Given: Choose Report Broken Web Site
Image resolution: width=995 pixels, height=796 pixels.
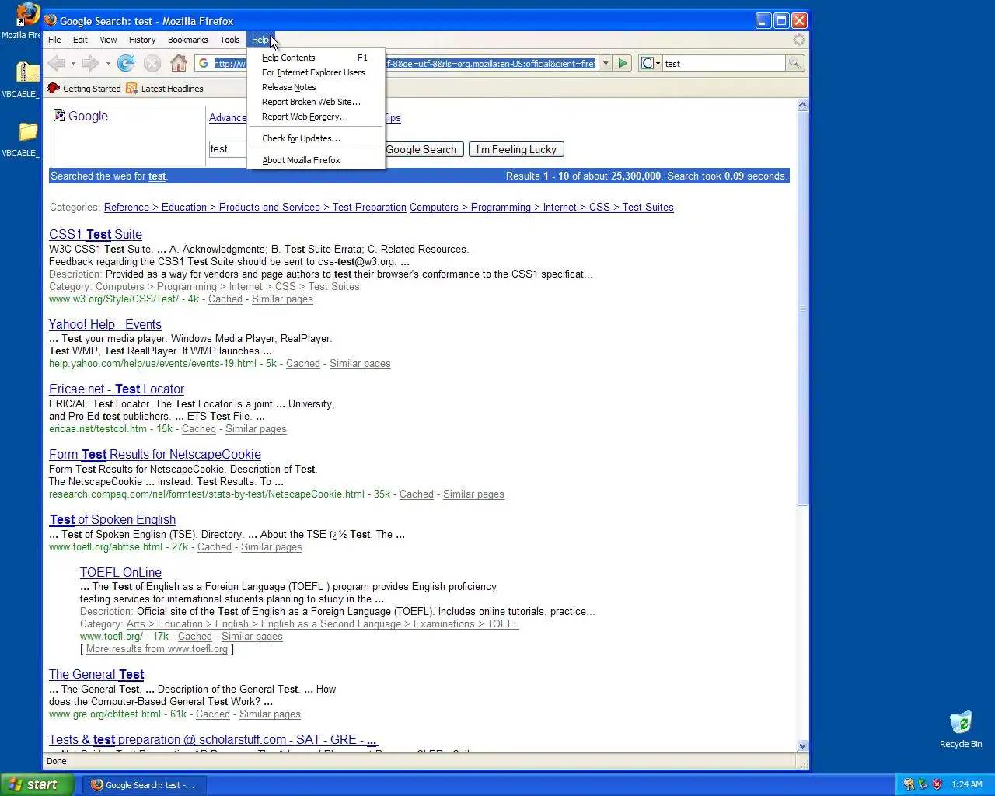Looking at the screenshot, I should pyautogui.click(x=316, y=102).
